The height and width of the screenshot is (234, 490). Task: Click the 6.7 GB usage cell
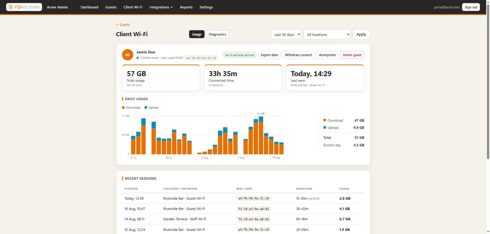[345, 219]
